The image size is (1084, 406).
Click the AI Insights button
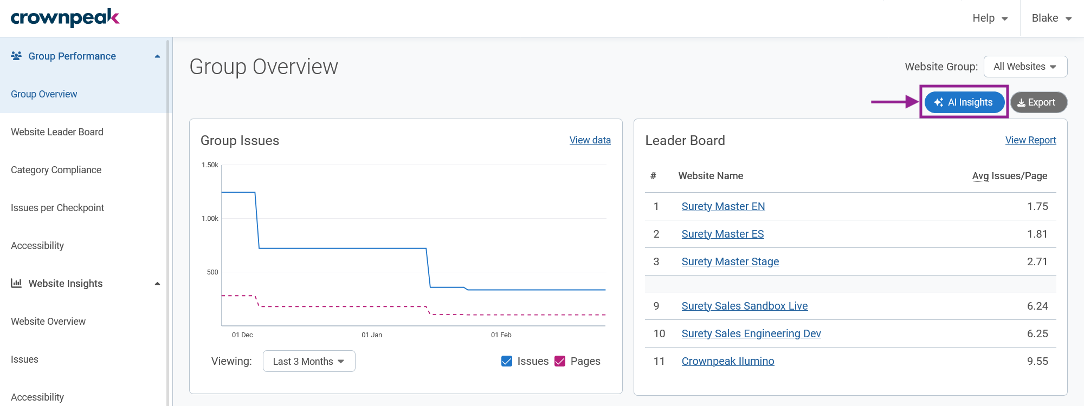click(964, 102)
